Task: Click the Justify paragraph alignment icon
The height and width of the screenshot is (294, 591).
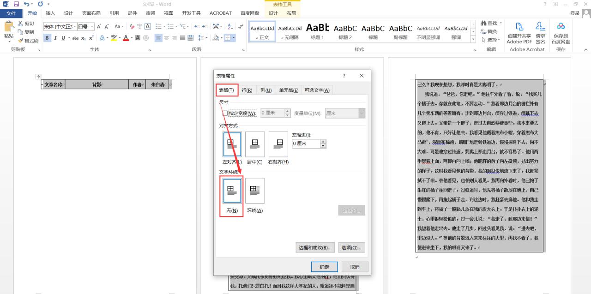Action: [182, 38]
